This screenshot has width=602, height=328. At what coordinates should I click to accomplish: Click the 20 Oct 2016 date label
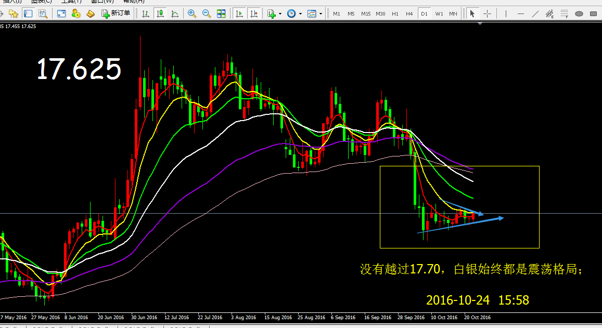[477, 317]
